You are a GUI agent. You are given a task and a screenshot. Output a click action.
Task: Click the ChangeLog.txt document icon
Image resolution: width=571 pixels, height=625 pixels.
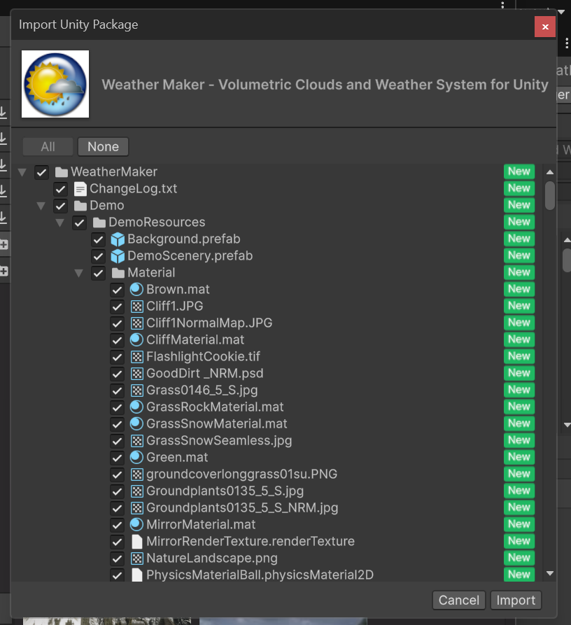coord(80,189)
